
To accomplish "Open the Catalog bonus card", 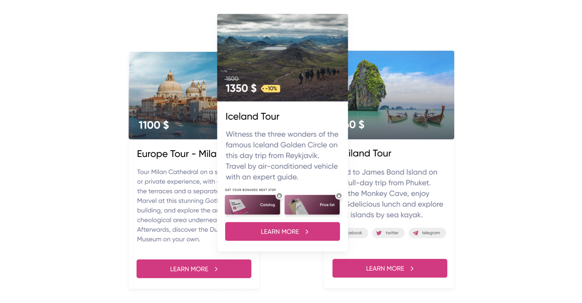I will pos(252,205).
